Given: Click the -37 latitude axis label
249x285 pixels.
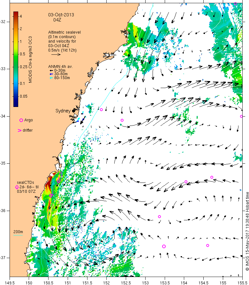Looking at the screenshot, I should [x=3, y=258].
